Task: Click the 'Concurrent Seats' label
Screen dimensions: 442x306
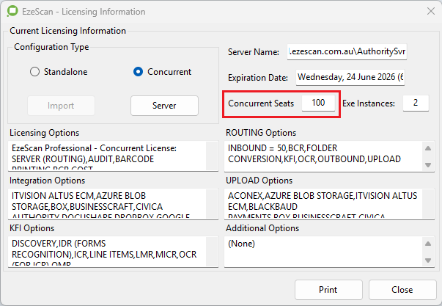Action: point(261,103)
